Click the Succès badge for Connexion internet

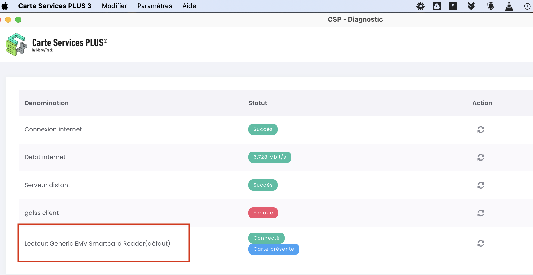(x=263, y=129)
